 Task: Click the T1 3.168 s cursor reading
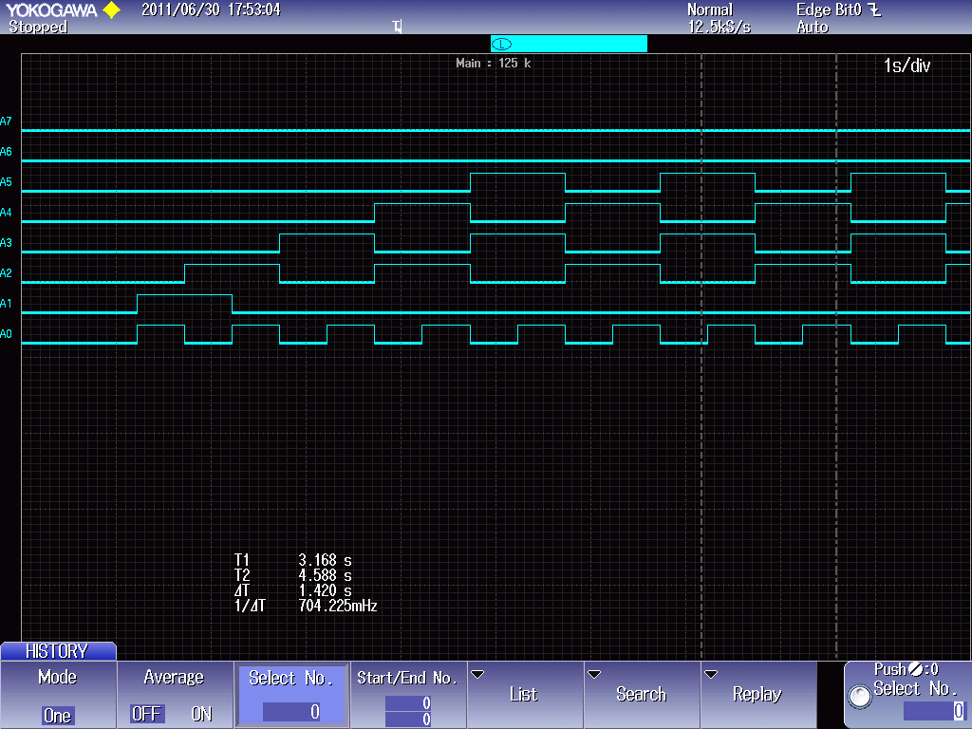[293, 560]
